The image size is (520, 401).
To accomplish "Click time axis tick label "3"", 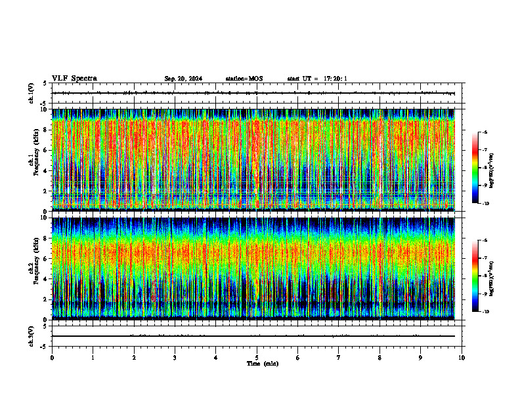I will pos(175,358).
